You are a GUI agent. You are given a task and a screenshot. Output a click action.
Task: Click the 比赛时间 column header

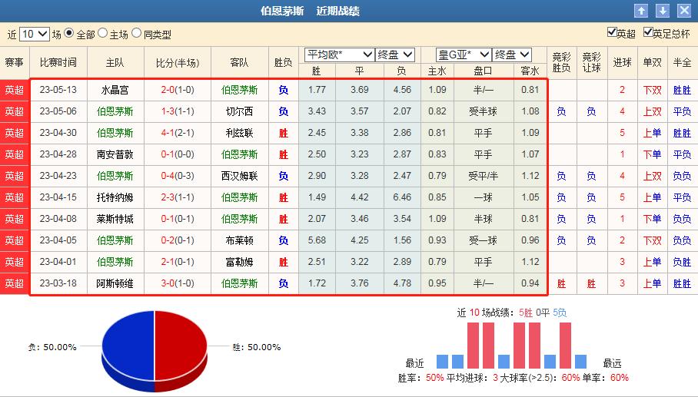click(x=58, y=63)
